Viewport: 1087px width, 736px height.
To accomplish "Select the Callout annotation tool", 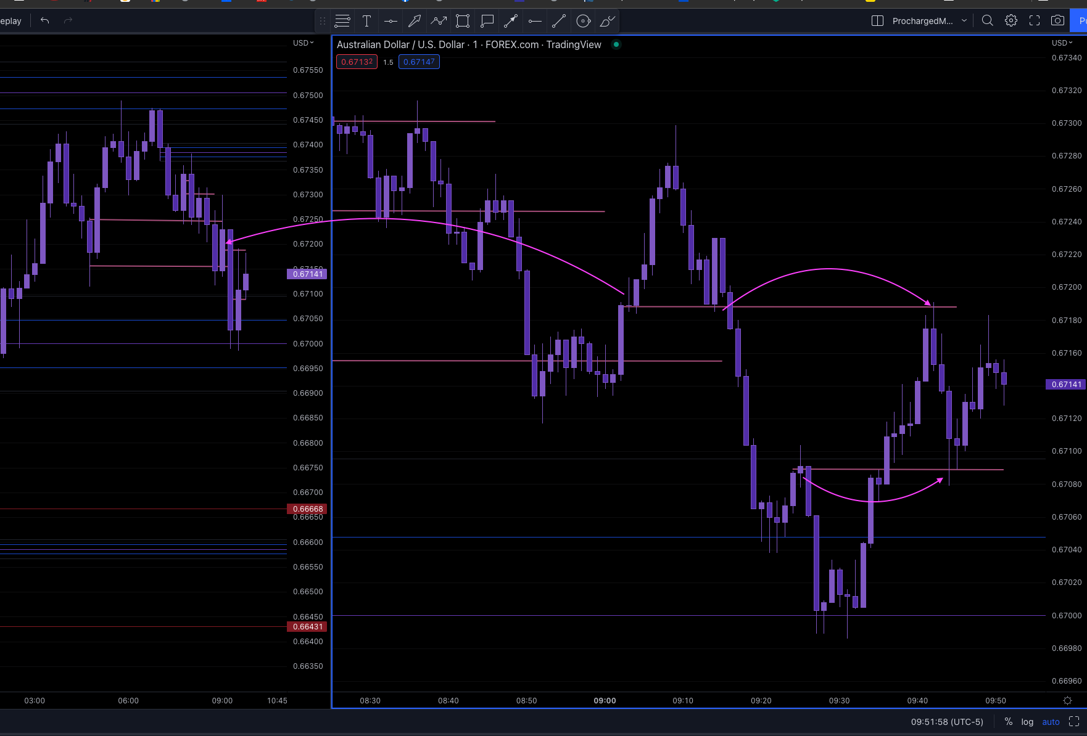I will (487, 20).
